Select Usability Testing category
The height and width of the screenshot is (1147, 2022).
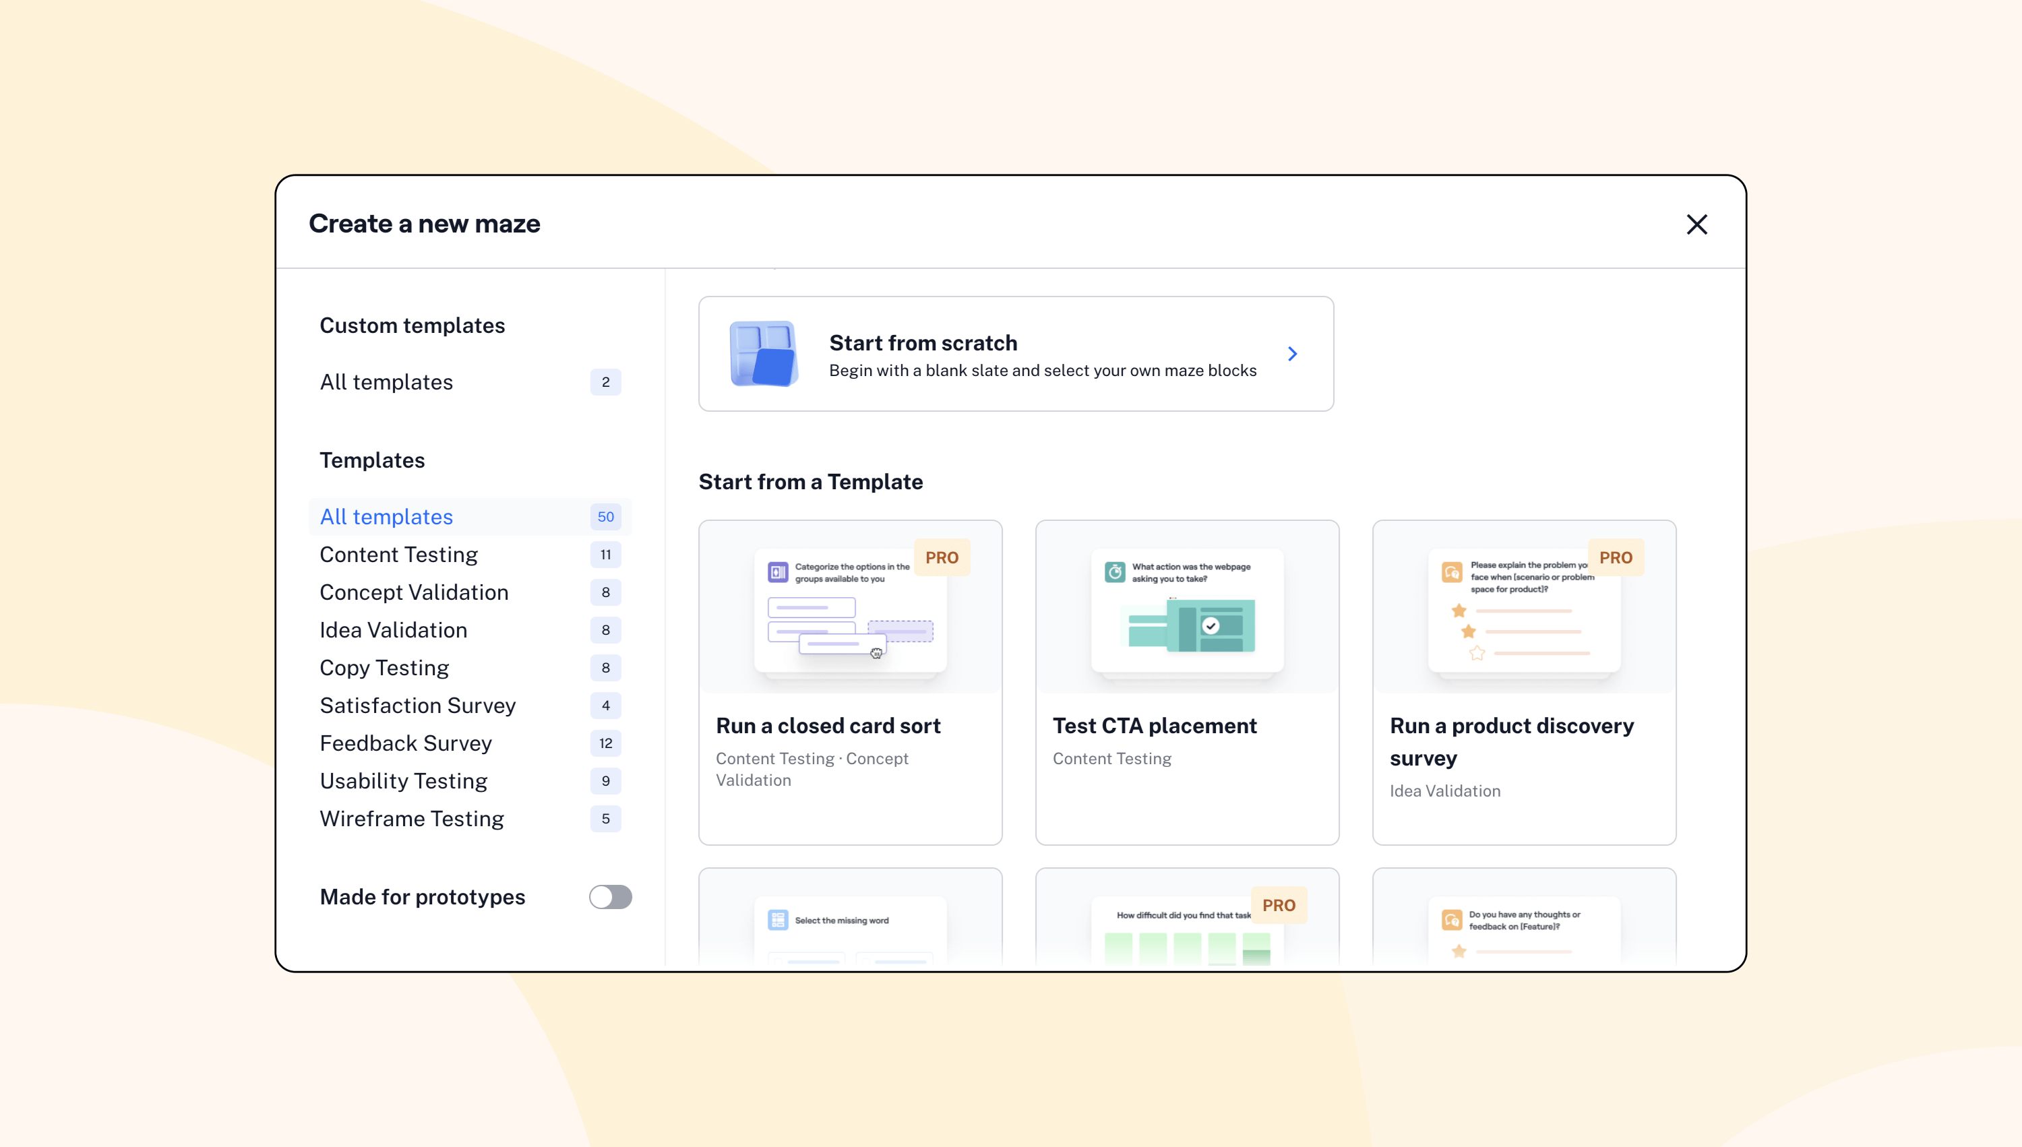pyautogui.click(x=403, y=780)
